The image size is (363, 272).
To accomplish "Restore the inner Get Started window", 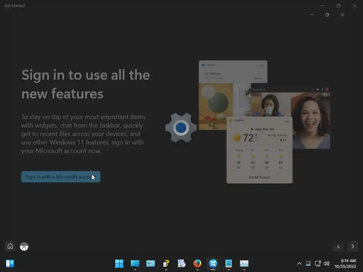I will [x=327, y=15].
